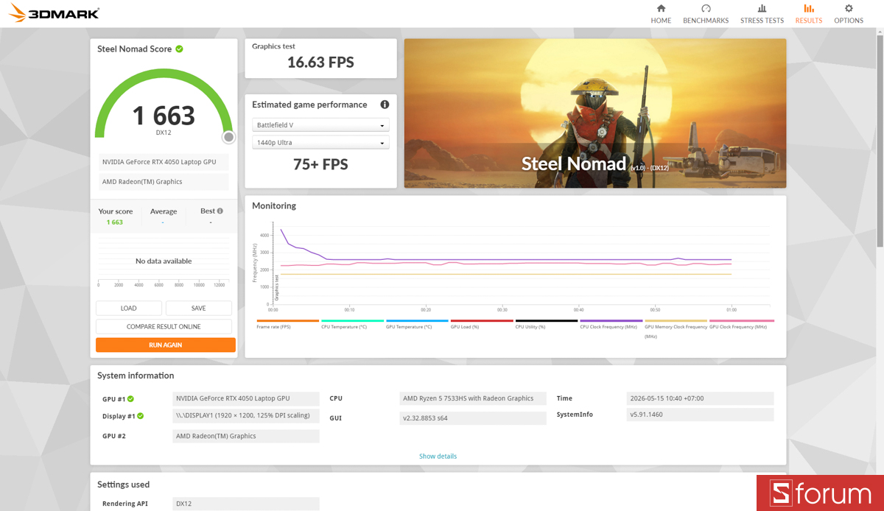This screenshot has height=511, width=884.
Task: Click the green check next to Display #1
Action: coord(140,416)
